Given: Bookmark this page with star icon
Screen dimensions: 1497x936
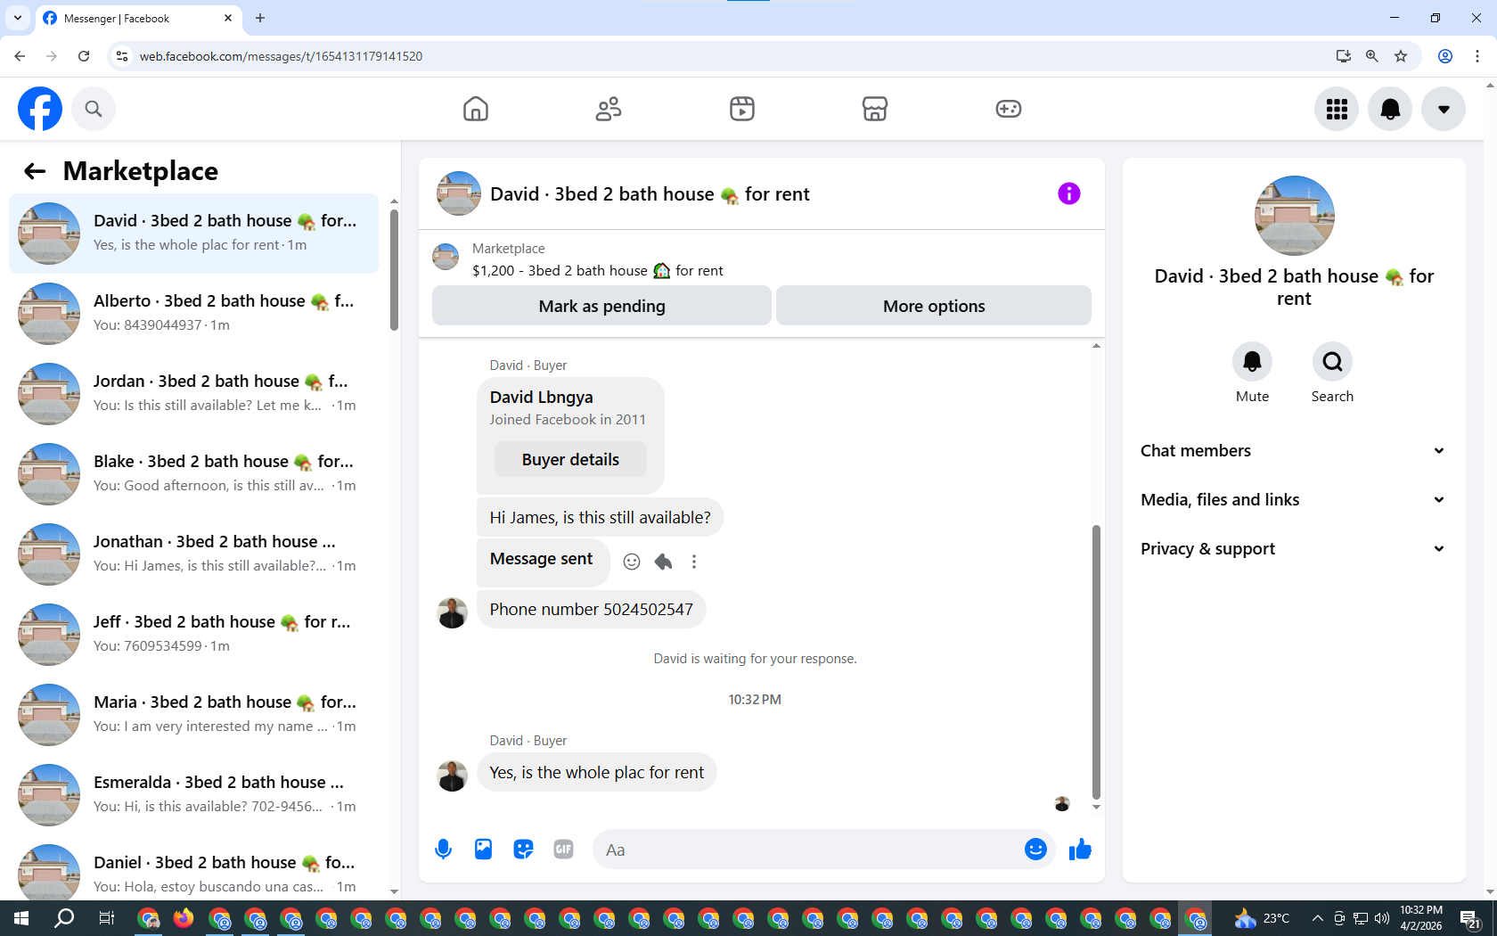Looking at the screenshot, I should [1401, 56].
